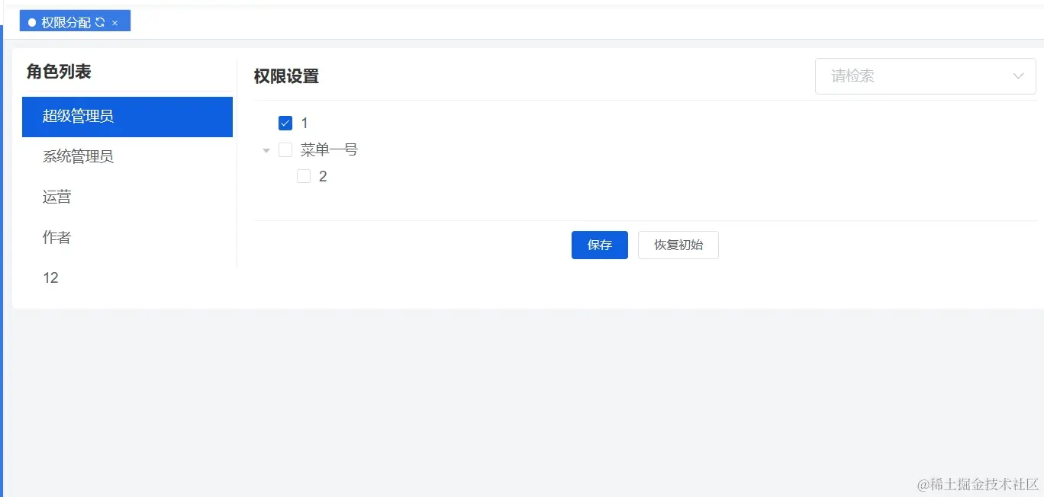This screenshot has width=1044, height=497.
Task: Select 运营 role
Action: [x=127, y=197]
